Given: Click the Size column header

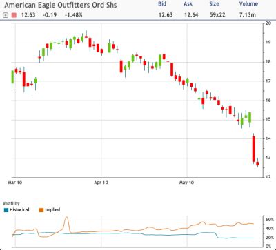Looking at the screenshot, I should point(214,4).
